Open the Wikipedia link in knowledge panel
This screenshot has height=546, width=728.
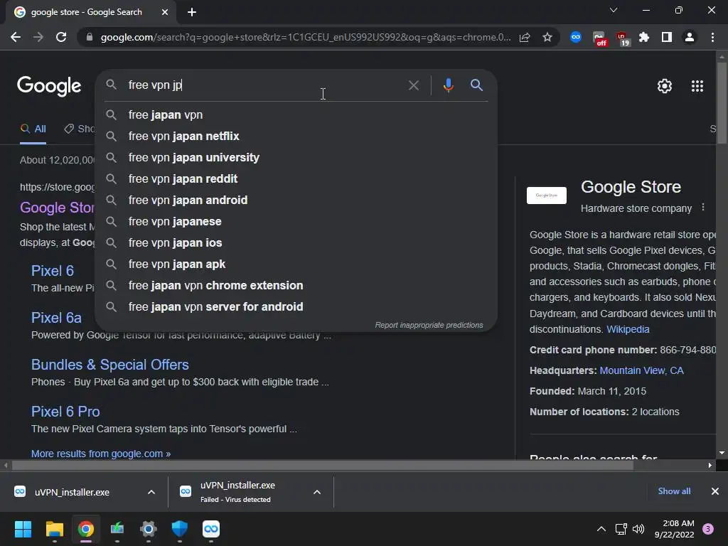coord(628,329)
